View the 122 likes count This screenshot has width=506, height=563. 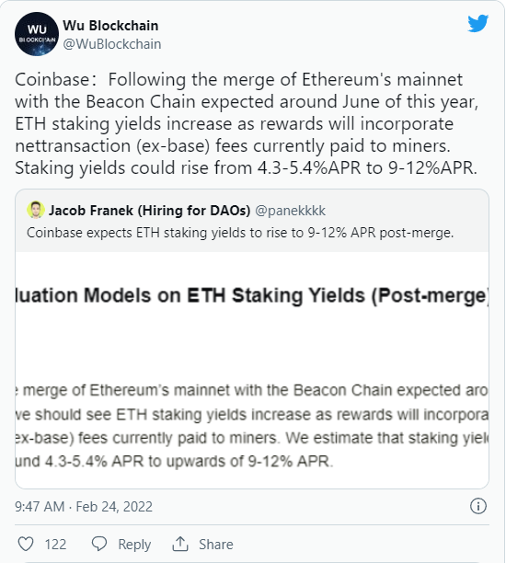click(x=55, y=545)
